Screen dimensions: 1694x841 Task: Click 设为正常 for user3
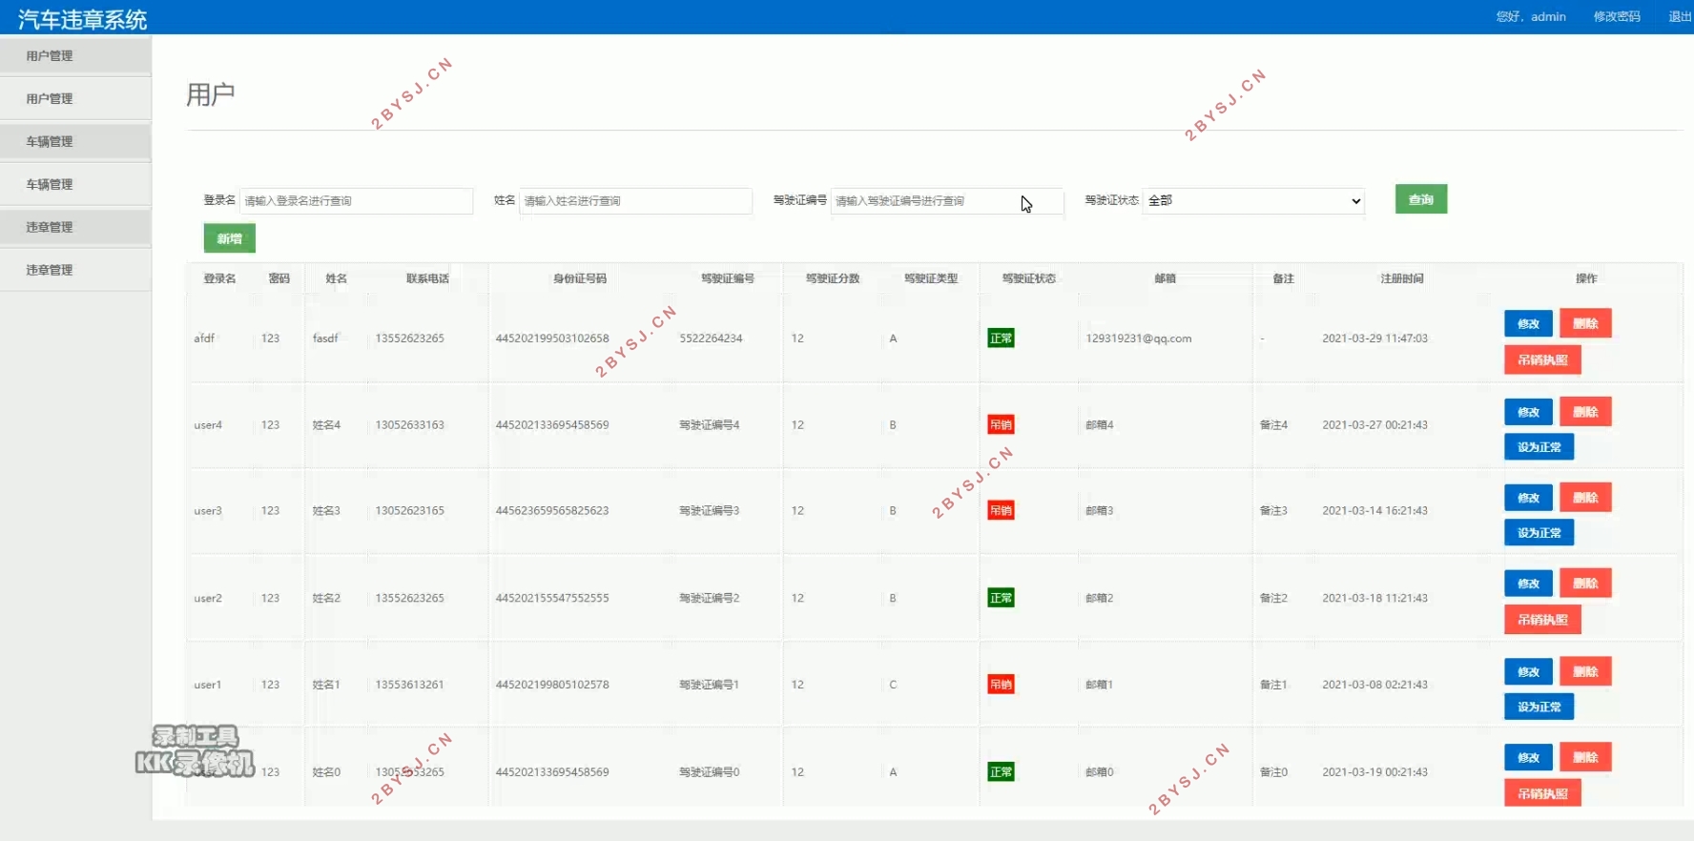(x=1539, y=533)
